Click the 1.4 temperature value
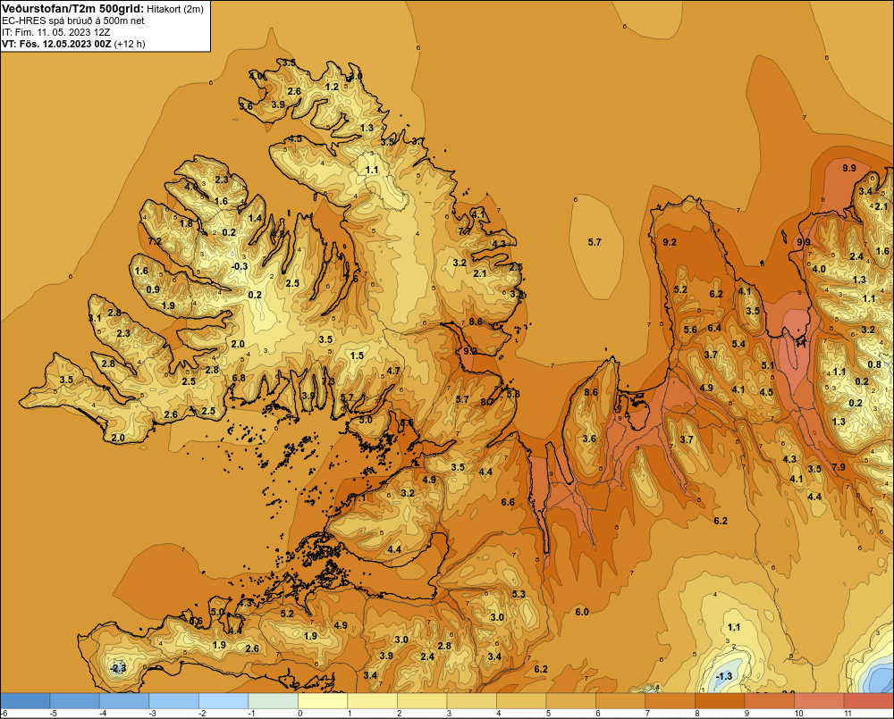Screen dimensions: 894x719 click(256, 218)
